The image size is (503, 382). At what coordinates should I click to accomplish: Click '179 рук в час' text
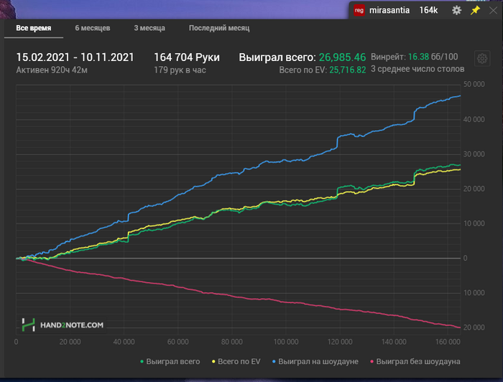click(180, 70)
